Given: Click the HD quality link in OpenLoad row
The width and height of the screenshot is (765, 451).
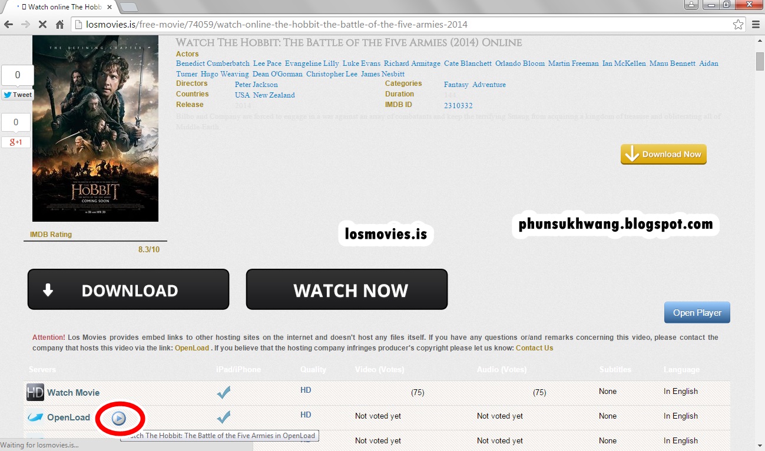Looking at the screenshot, I should 306,415.
